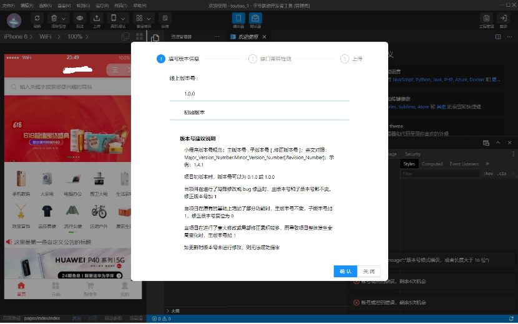Open 工程管理 project management icon
The image size is (518, 324).
tap(486, 19)
